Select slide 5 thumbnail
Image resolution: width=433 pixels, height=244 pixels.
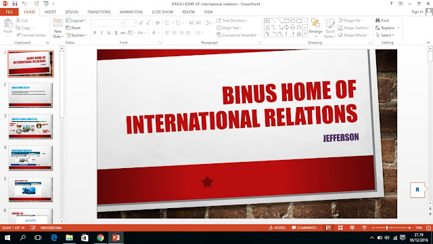tap(30, 190)
